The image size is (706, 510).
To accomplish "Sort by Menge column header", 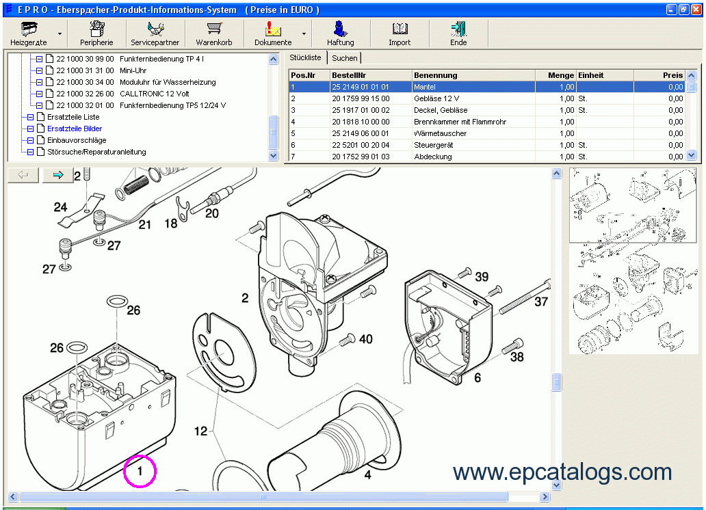I will pos(555,75).
